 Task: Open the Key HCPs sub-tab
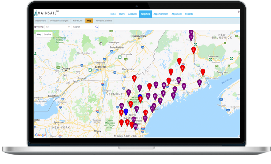click(x=77, y=21)
